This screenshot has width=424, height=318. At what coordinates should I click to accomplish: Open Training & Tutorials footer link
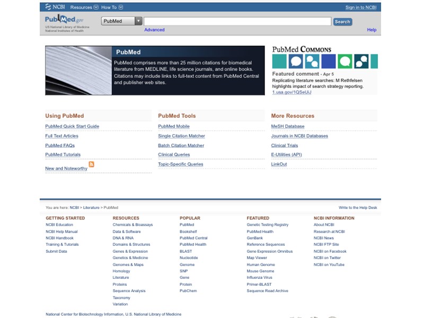click(62, 244)
